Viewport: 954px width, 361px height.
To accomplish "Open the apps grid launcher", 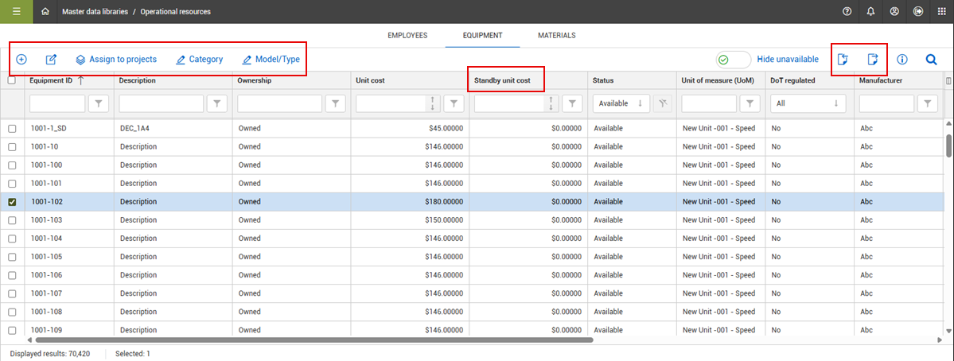I will (x=941, y=11).
